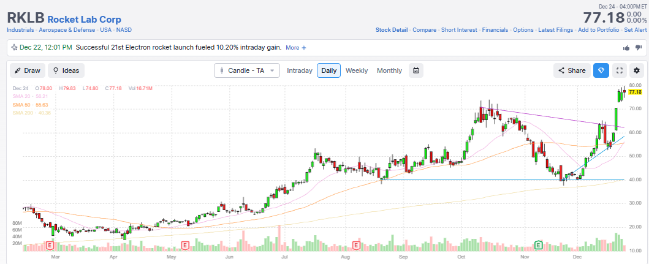Click the news headline about Electron rocket launch

click(179, 48)
